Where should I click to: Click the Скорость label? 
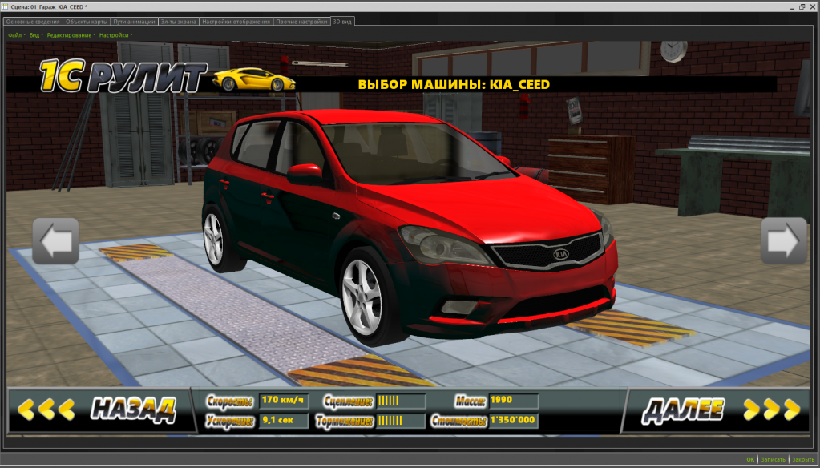coord(229,401)
